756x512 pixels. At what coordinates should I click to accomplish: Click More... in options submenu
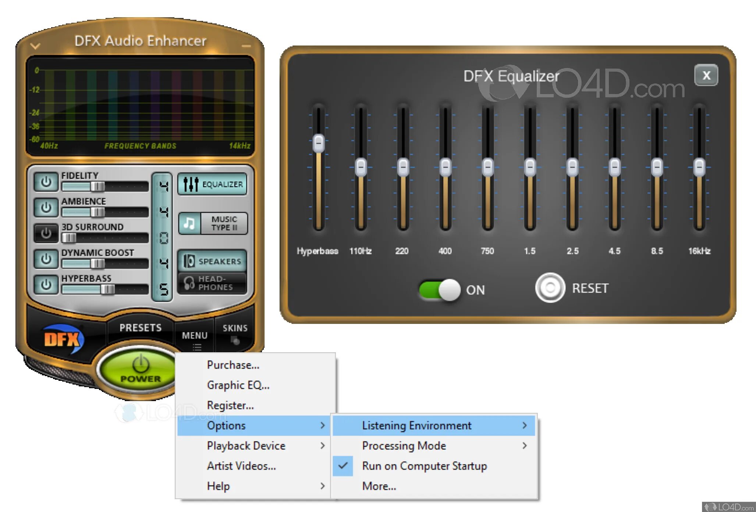[379, 486]
